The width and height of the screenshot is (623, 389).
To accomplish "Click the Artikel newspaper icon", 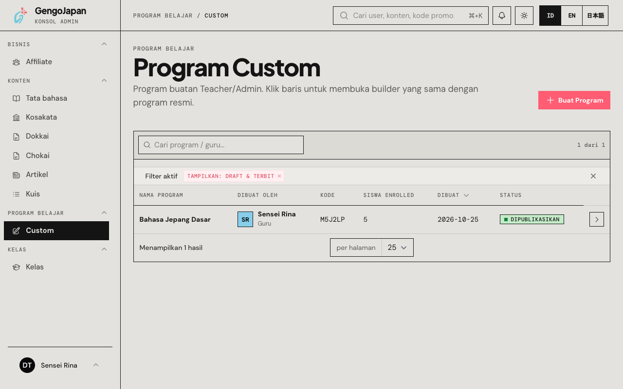I will pyautogui.click(x=17, y=175).
